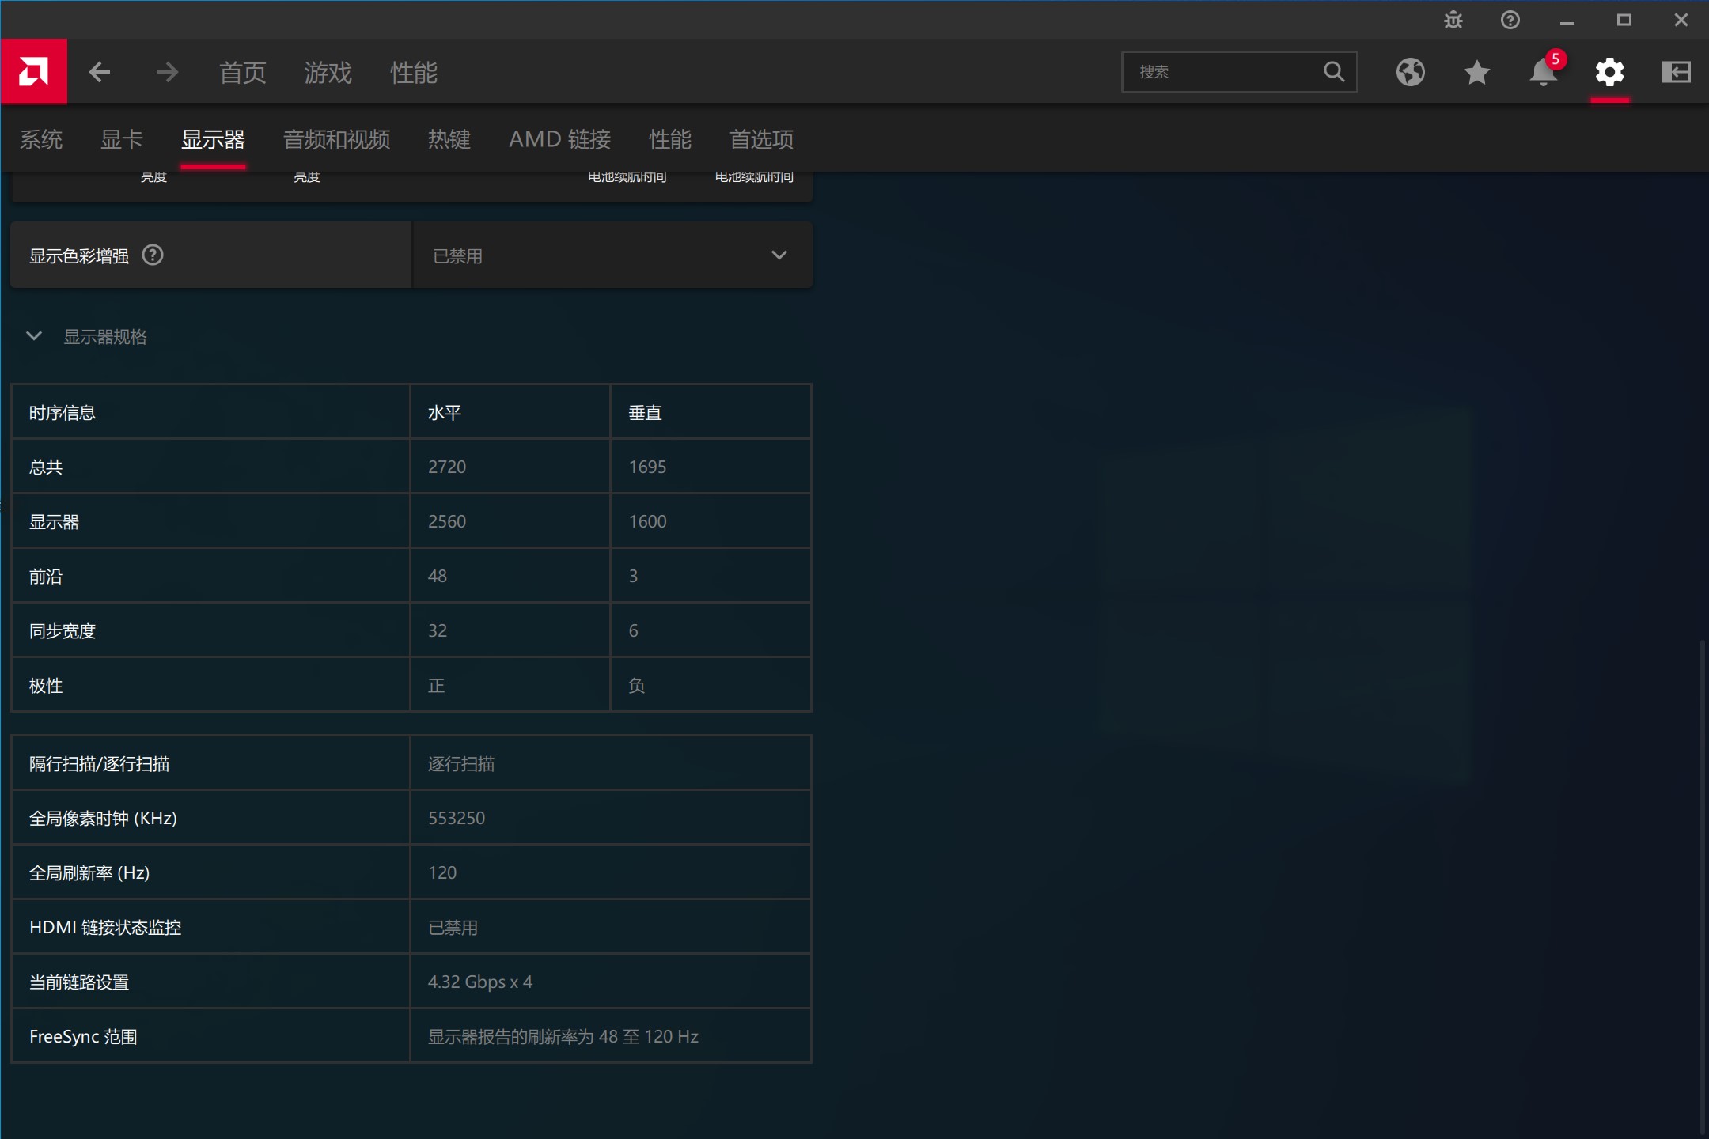Go to the 首页 page
This screenshot has height=1139, width=1709.
(241, 72)
